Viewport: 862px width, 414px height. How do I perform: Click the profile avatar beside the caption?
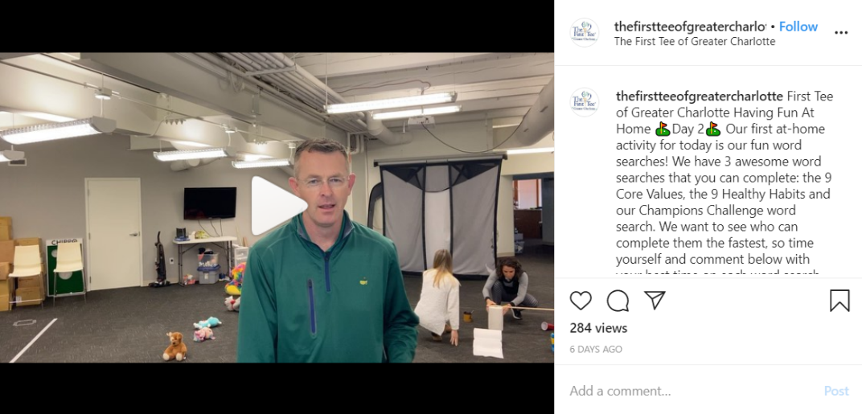tap(585, 102)
